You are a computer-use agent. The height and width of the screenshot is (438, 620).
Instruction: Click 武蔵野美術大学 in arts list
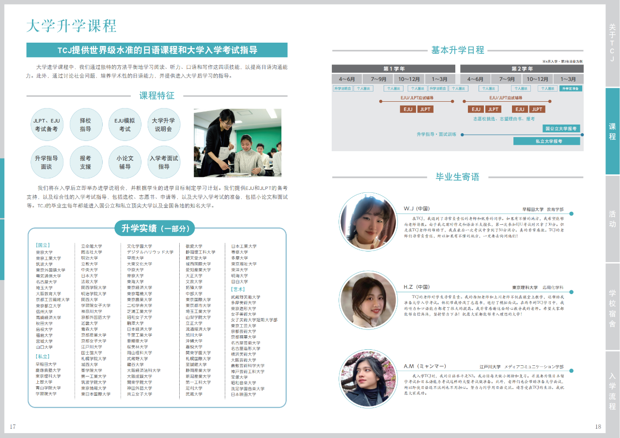tap(246, 297)
